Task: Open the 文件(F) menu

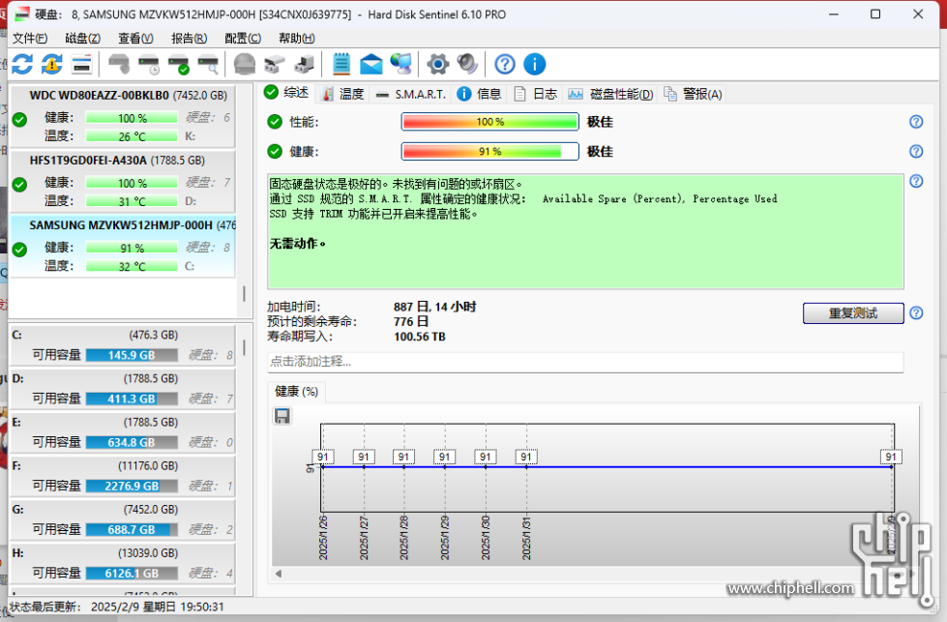Action: pos(30,38)
